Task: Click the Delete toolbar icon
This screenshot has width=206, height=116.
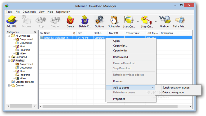Action: point(70,20)
